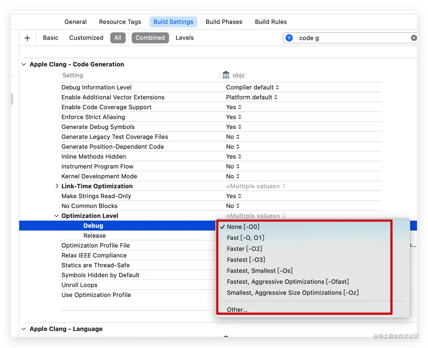The width and height of the screenshot is (428, 348).
Task: Add a build setting with the plus icon
Action: point(27,38)
